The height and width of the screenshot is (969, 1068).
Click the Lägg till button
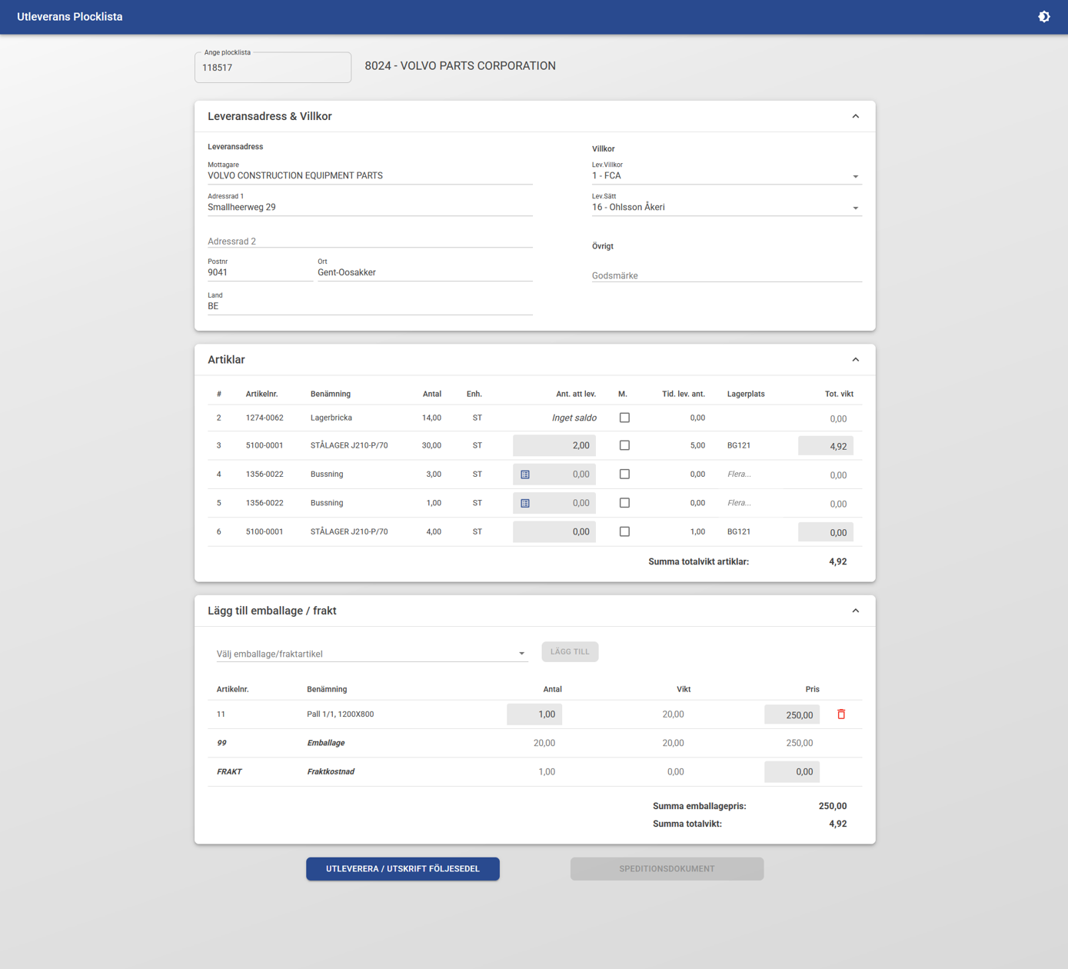pos(570,652)
